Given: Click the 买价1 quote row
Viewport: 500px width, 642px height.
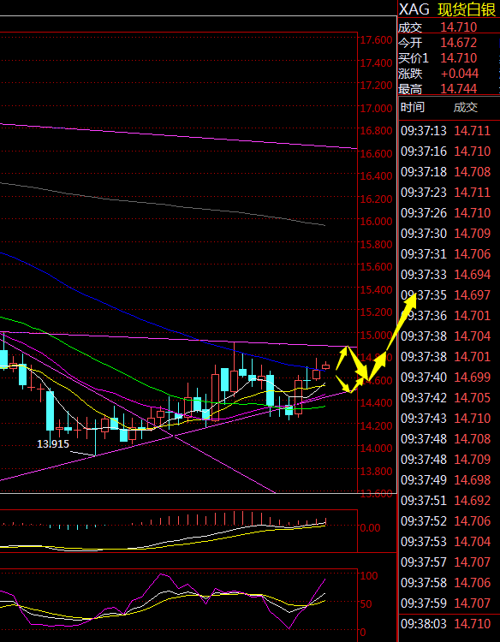Looking at the screenshot, I should 449,58.
